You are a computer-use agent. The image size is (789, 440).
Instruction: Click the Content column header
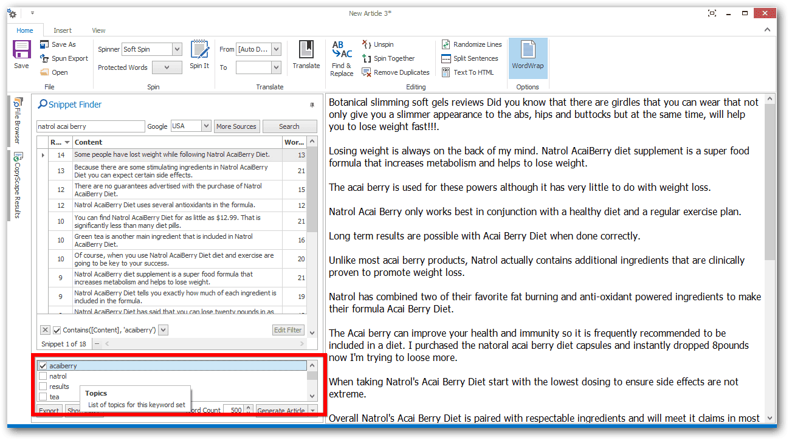[177, 142]
